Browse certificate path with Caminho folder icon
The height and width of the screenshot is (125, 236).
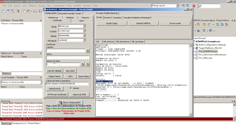87,51
